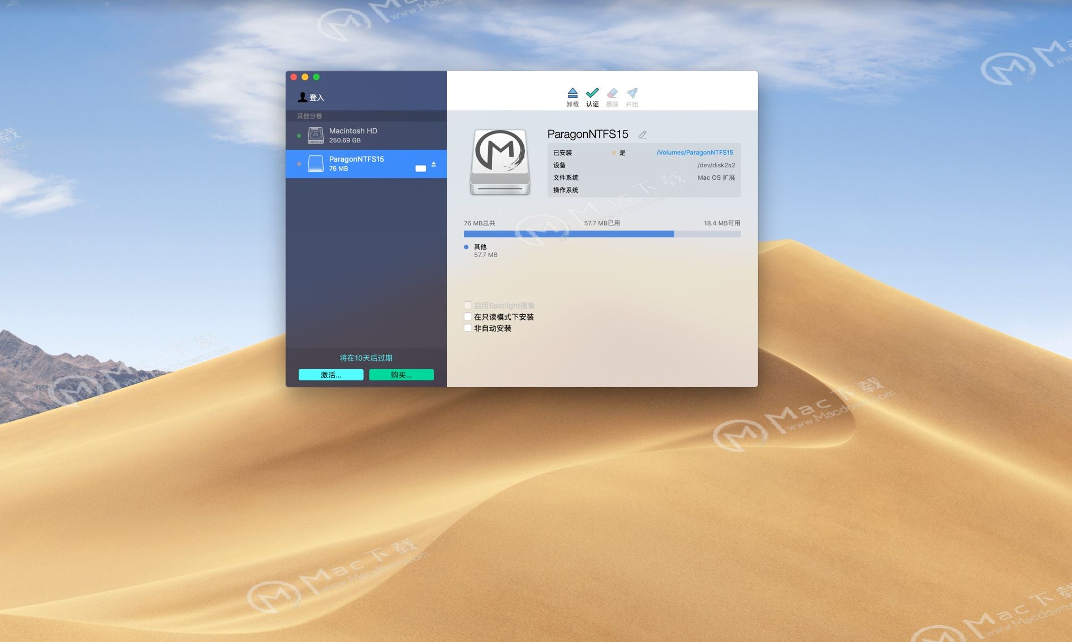1072x642 pixels.
Task: Click the white badge icon in ParagonNTFS15 row
Action: point(420,168)
